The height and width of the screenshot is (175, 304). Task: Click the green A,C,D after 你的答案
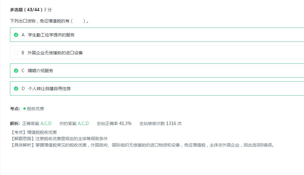[83, 123]
